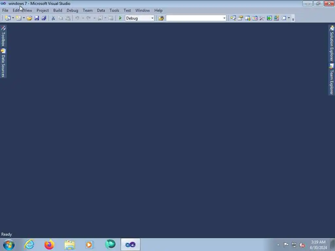Show the Team Explorer side tab
The width and height of the screenshot is (335, 251).
[332, 79]
